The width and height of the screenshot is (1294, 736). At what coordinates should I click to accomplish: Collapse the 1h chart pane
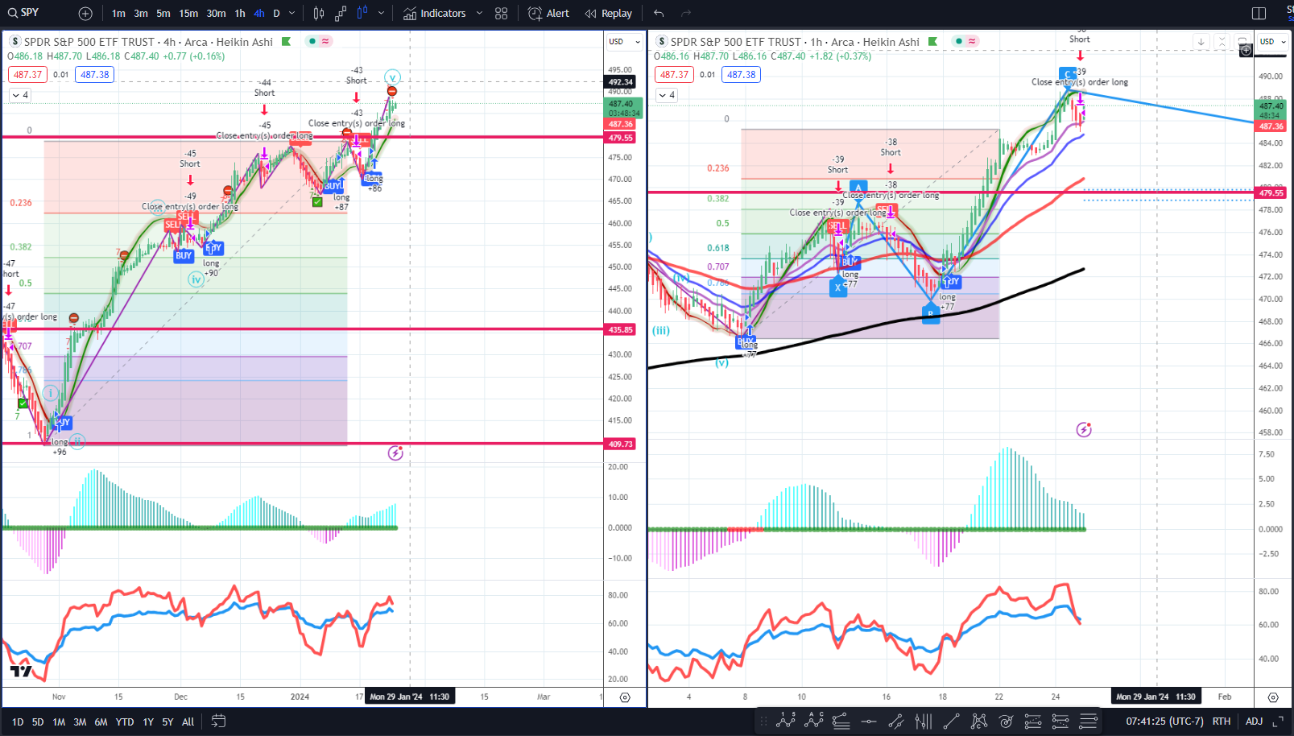tap(1222, 42)
